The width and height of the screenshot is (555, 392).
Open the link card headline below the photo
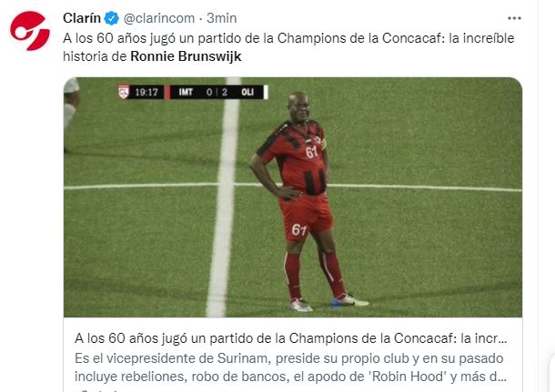pos(291,338)
